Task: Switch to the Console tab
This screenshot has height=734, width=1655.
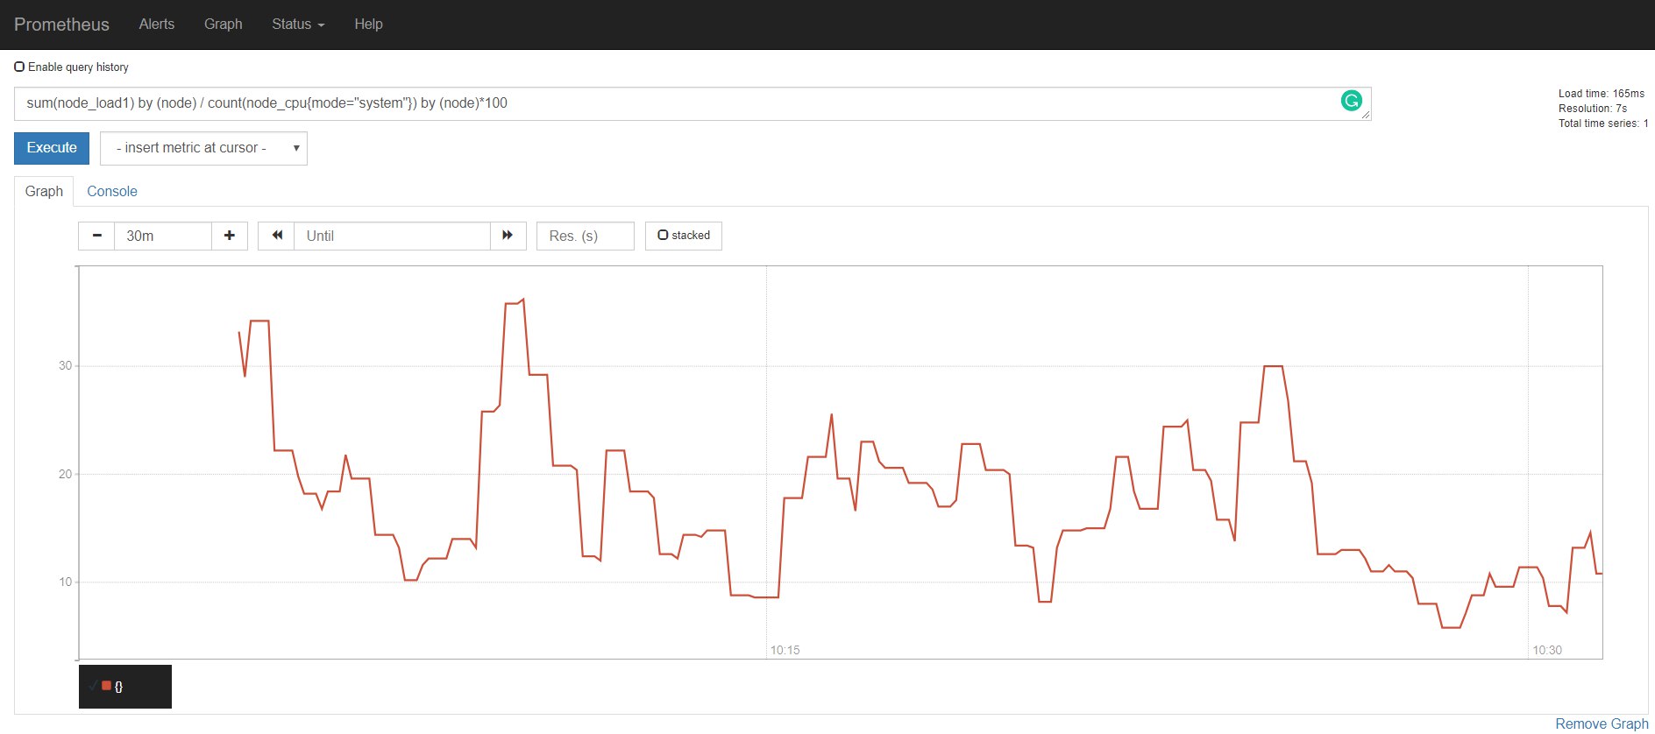Action: click(x=112, y=191)
